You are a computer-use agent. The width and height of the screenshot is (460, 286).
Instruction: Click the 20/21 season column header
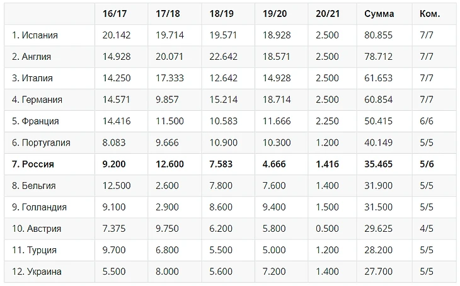326,13
